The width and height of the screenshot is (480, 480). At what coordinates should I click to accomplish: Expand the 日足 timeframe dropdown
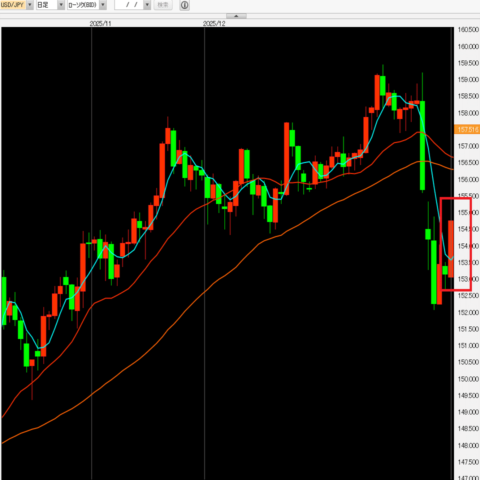tap(61, 5)
